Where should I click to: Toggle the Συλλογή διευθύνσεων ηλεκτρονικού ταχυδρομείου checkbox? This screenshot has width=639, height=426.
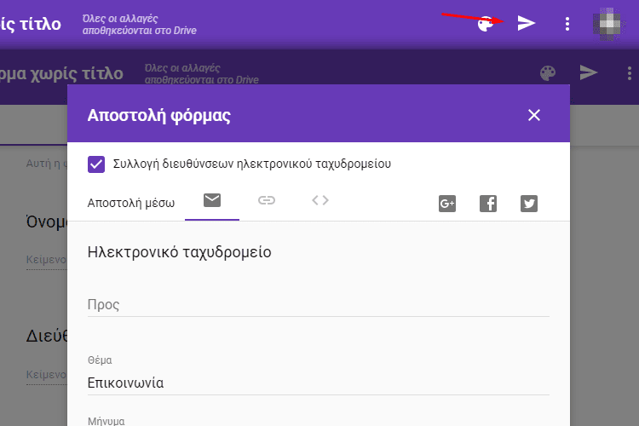96,164
